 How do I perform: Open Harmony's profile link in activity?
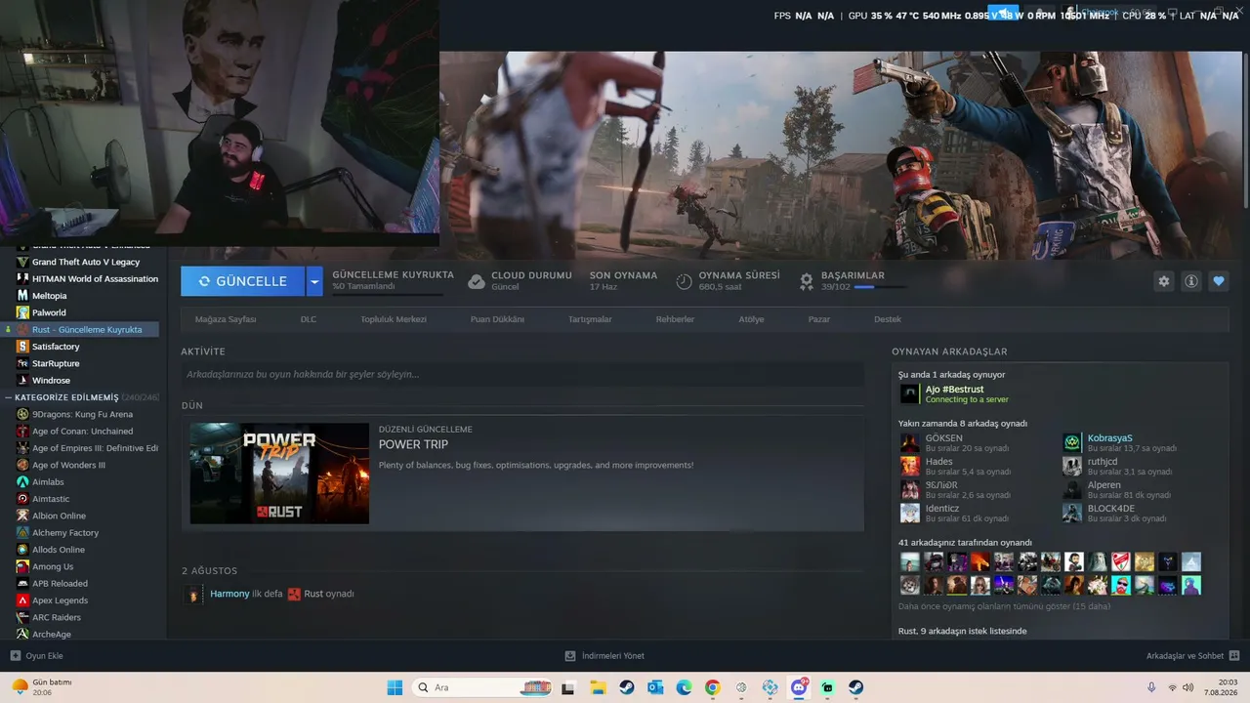pos(229,594)
